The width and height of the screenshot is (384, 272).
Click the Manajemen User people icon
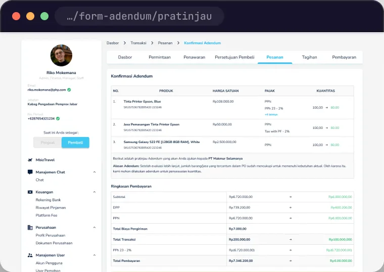(30, 255)
